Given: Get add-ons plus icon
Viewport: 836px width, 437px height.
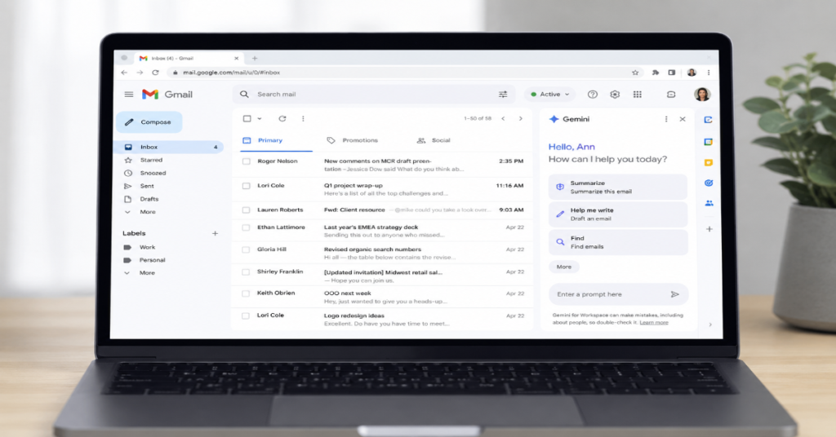Looking at the screenshot, I should click(x=709, y=229).
